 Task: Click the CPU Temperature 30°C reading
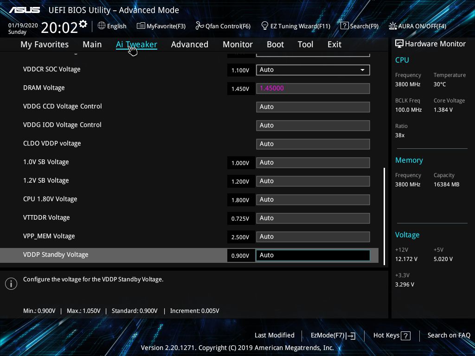[x=440, y=84]
